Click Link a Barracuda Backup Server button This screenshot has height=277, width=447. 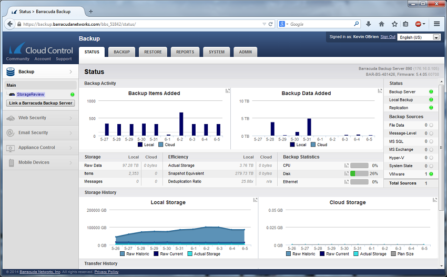tap(40, 103)
